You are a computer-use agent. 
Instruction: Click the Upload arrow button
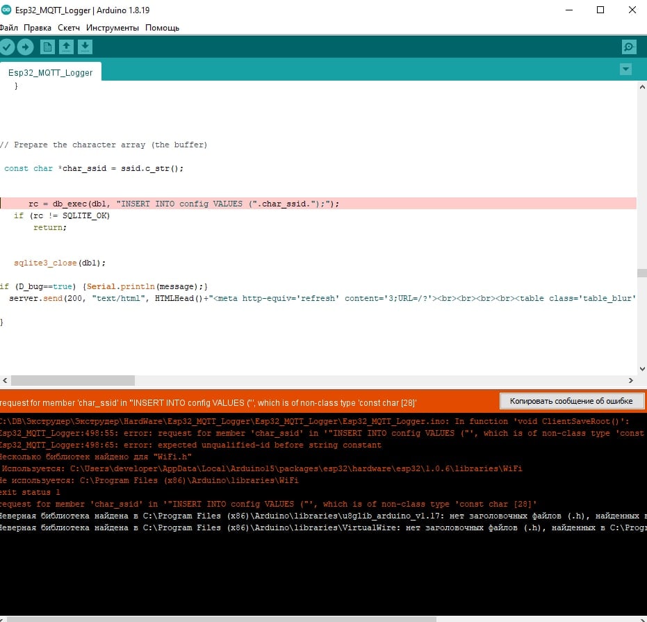25,47
